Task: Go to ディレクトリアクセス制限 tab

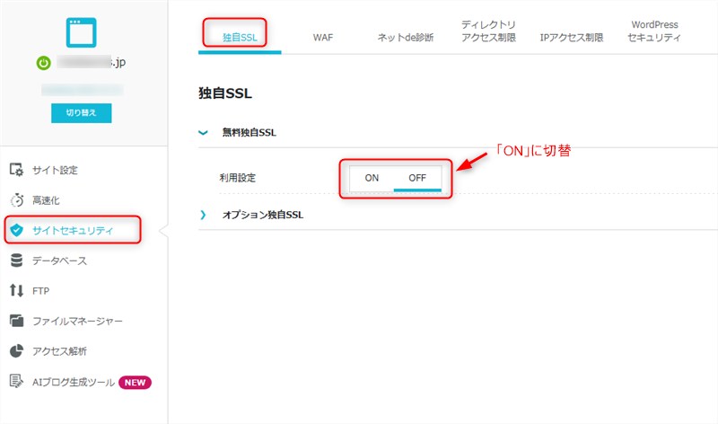Action: click(x=488, y=31)
